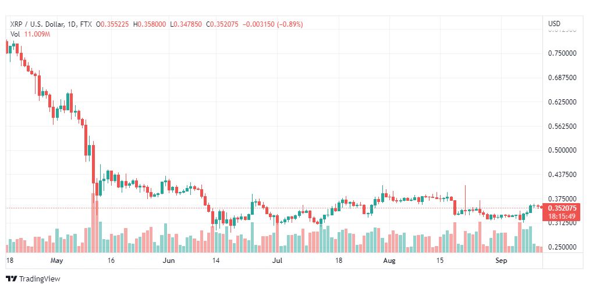Select the May marker on time axis
The width and height of the screenshot is (589, 289).
[x=56, y=261]
